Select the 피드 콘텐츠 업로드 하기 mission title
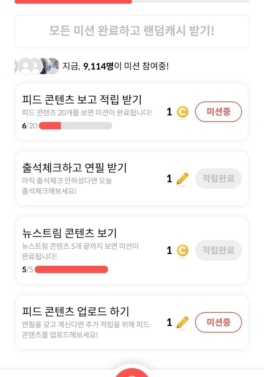Image resolution: width=264 pixels, height=377 pixels. coord(75,311)
